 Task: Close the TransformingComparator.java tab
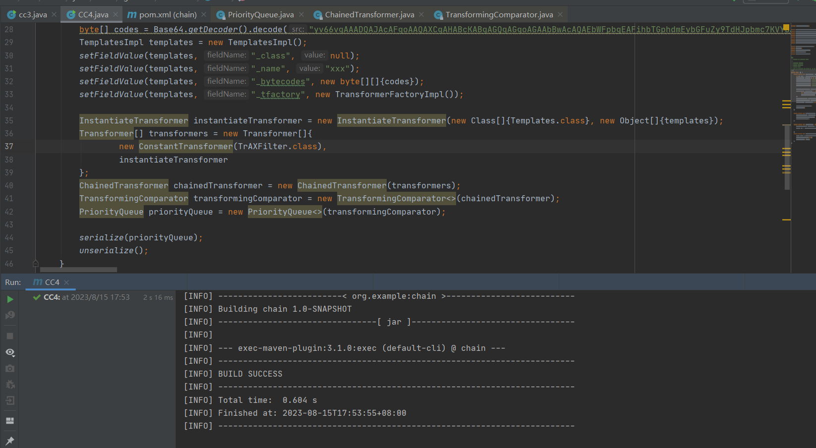point(560,15)
